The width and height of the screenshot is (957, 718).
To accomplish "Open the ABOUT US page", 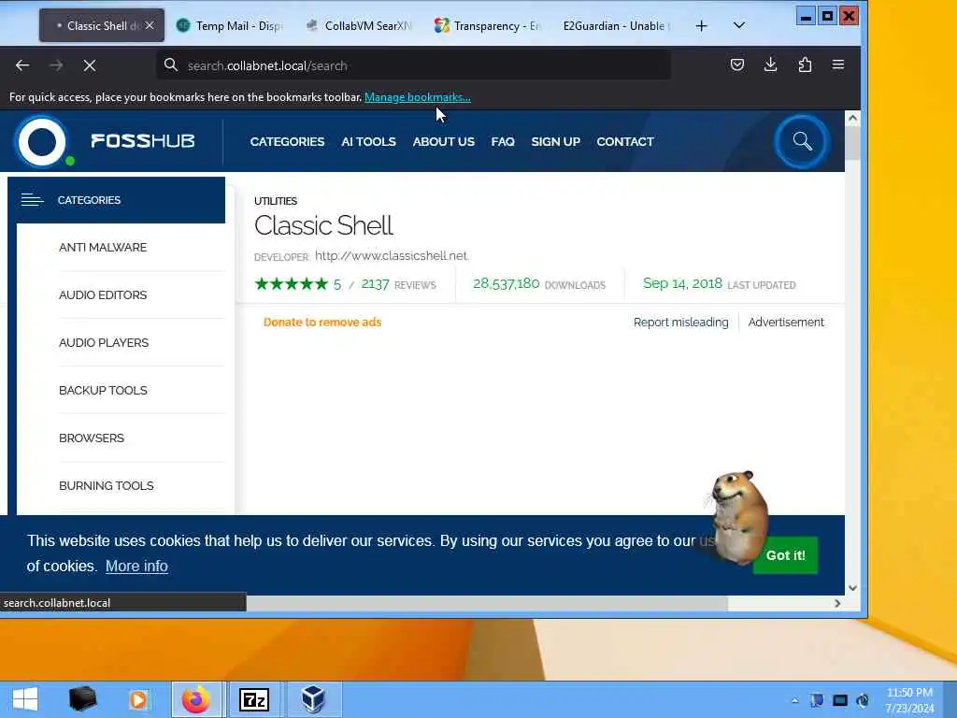I will pos(444,142).
